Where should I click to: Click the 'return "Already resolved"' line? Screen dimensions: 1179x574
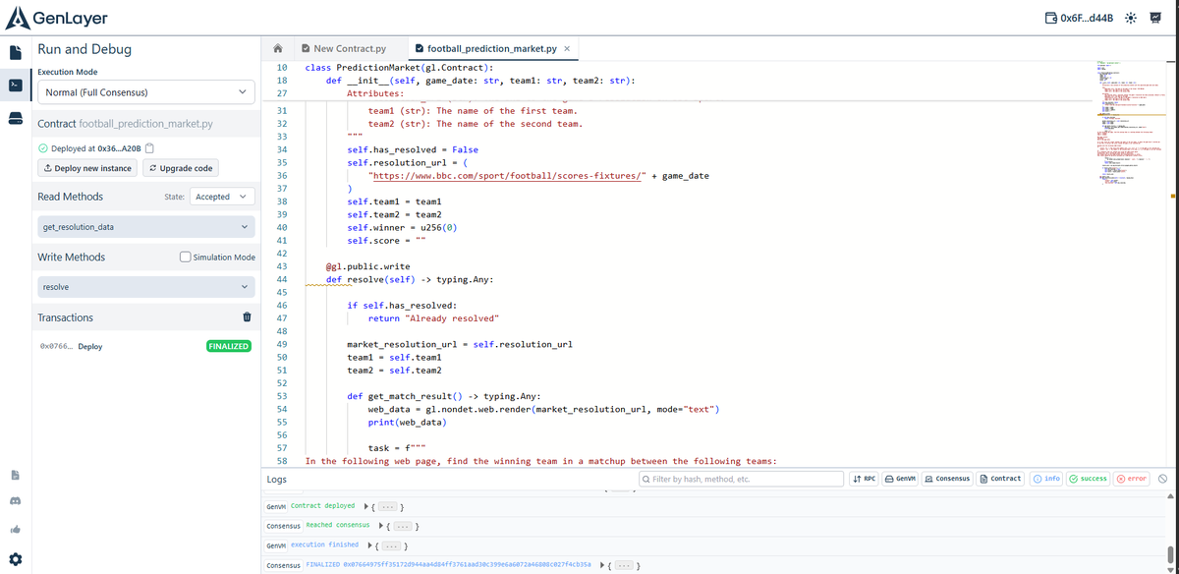click(433, 318)
